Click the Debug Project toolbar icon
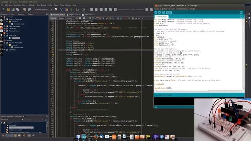The width and height of the screenshot is (251, 141). coord(77,9)
